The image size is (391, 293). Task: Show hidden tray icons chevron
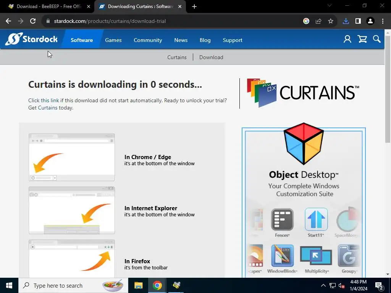[323, 285]
